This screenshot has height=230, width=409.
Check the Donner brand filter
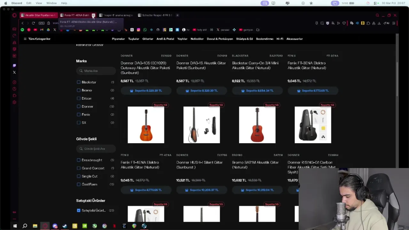(79, 106)
